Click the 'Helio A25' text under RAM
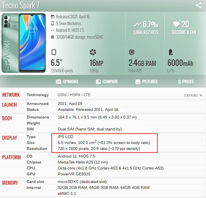This screenshot has height=198, width=206. (135, 71)
